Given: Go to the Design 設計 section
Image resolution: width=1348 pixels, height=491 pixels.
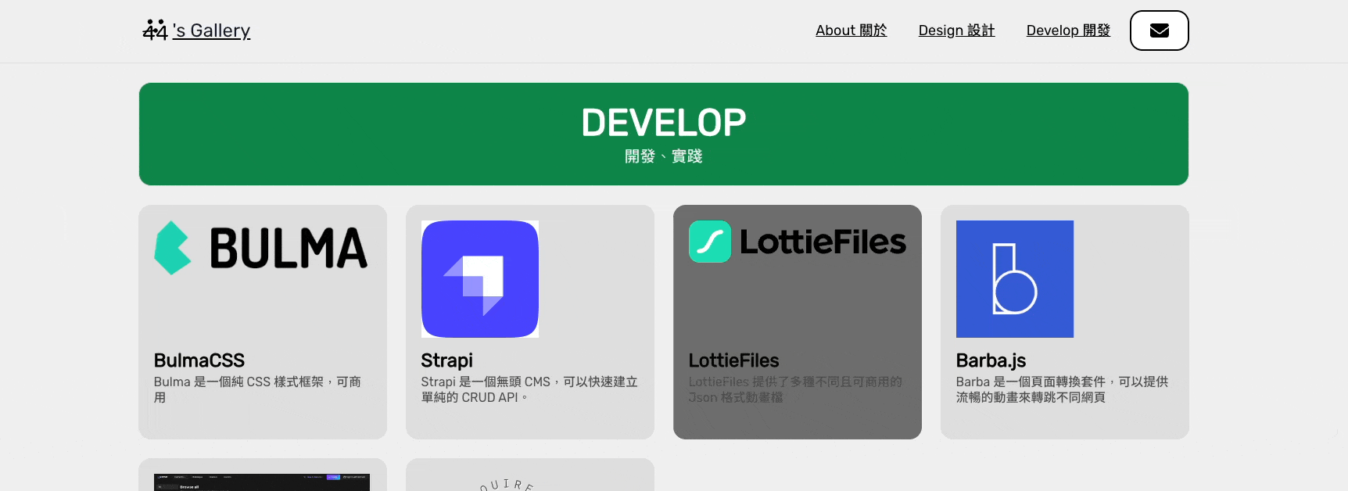Looking at the screenshot, I should coord(956,30).
